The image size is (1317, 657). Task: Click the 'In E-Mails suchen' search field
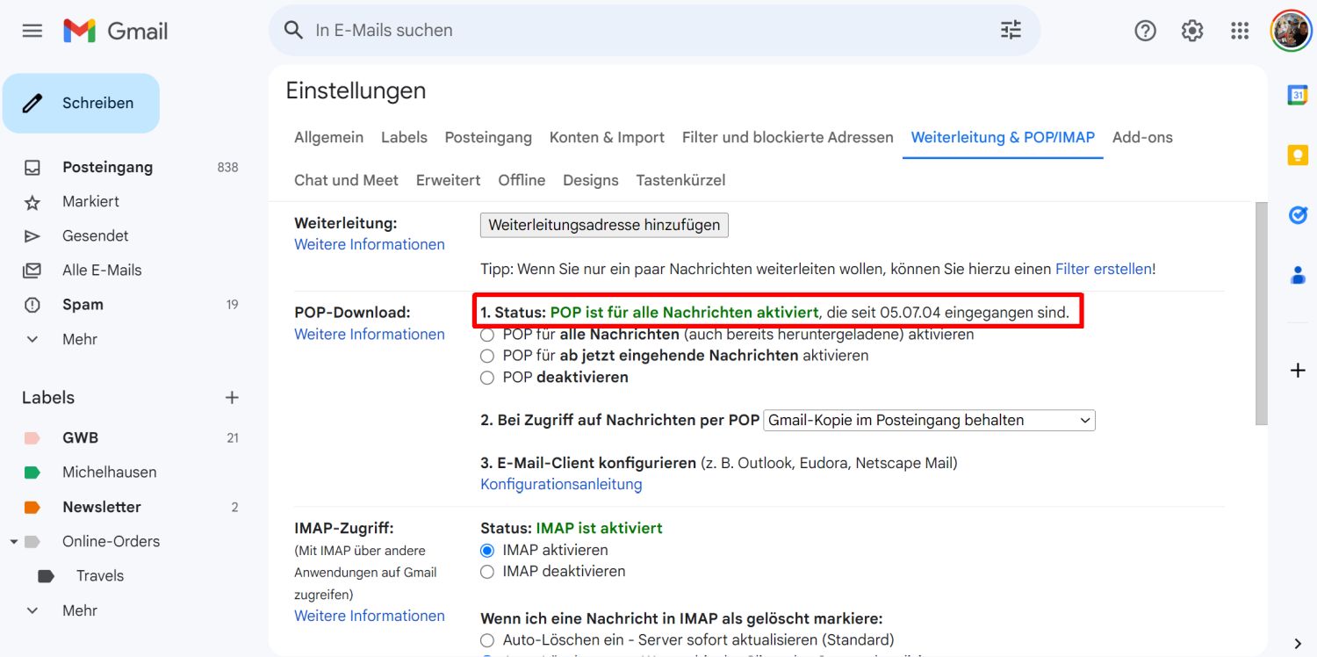pyautogui.click(x=650, y=30)
